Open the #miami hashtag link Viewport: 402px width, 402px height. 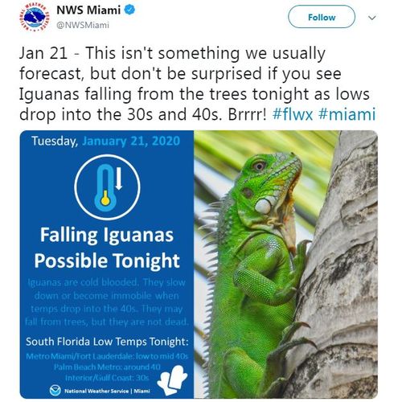[347, 114]
